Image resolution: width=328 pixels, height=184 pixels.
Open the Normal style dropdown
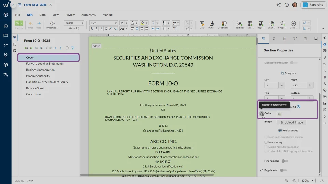(x=74, y=23)
